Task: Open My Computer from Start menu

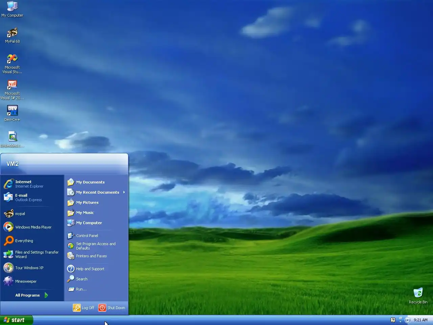Action: click(x=96, y=223)
